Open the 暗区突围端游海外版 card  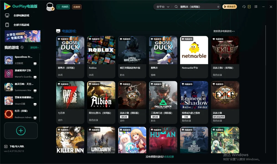point(132,57)
